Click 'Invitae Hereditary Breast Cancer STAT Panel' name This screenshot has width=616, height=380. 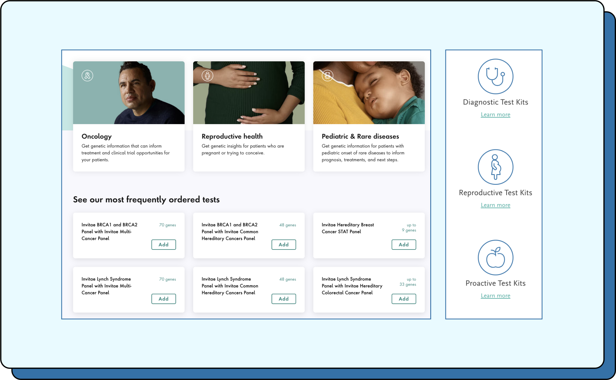tap(348, 228)
